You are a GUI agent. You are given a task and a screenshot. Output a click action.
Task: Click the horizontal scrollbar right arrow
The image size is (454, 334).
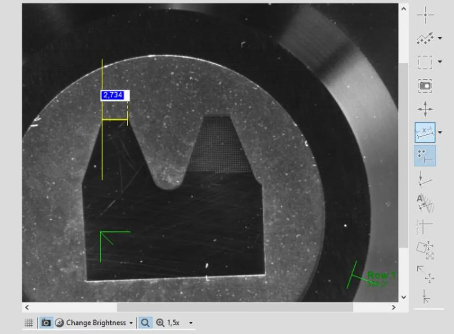click(393, 307)
